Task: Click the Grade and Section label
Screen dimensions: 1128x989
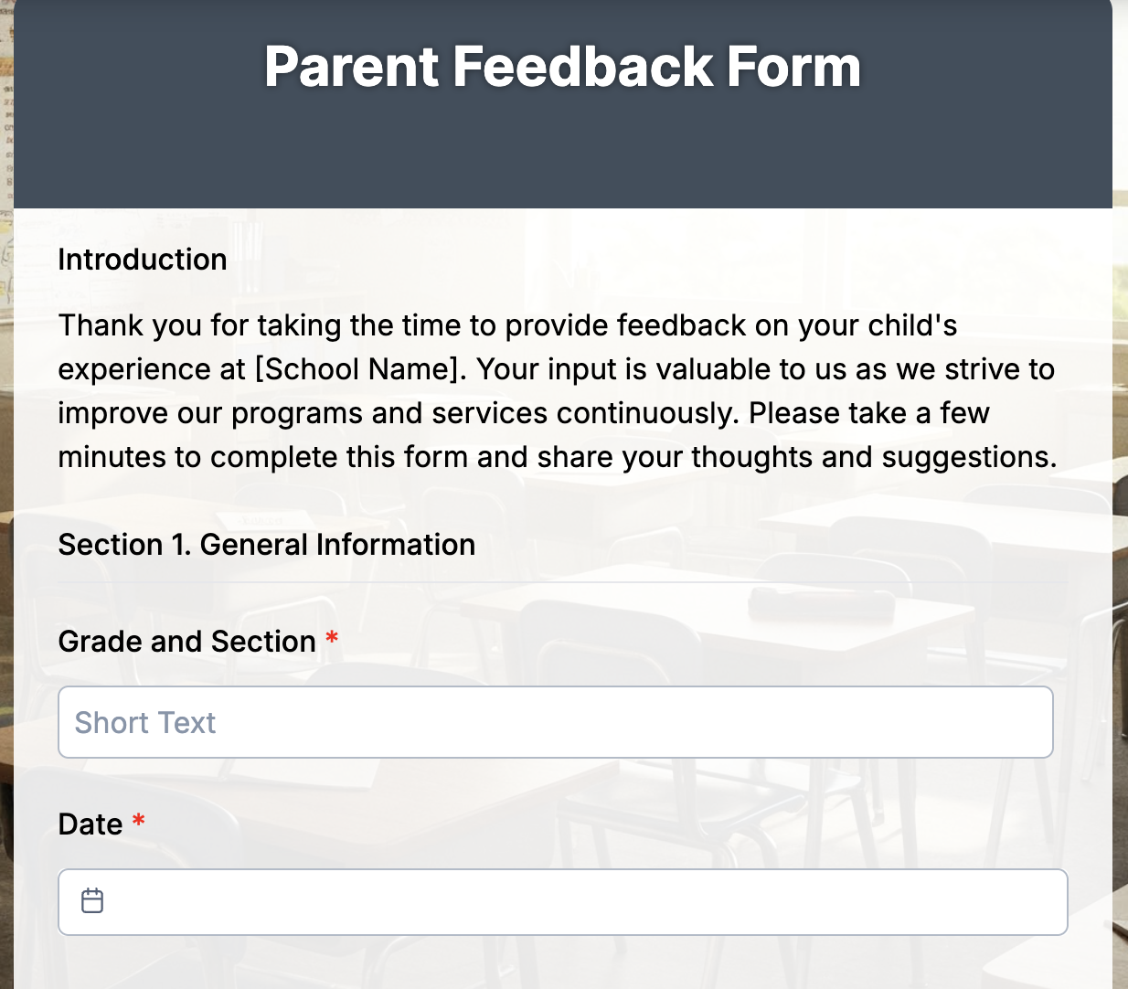Action: [188, 641]
